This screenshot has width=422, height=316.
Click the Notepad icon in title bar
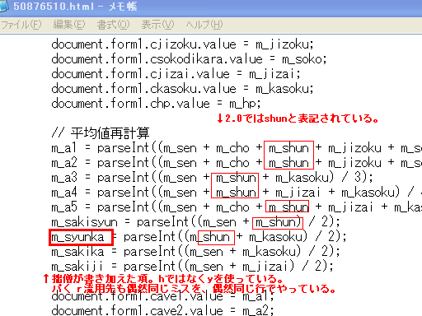click(4, 6)
